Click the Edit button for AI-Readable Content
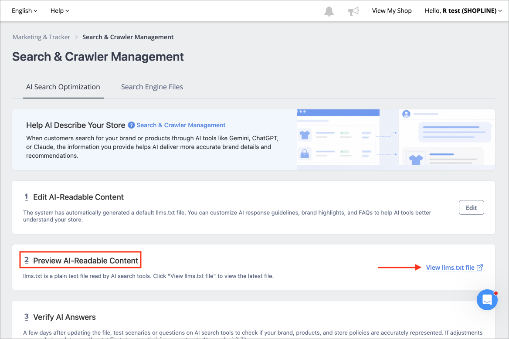 [472, 207]
